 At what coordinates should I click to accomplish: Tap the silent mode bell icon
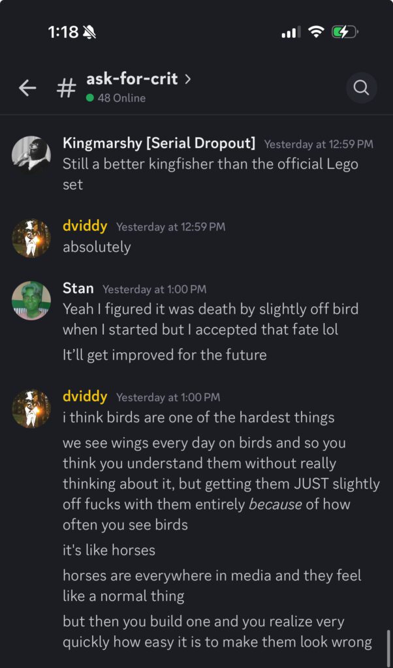90,32
